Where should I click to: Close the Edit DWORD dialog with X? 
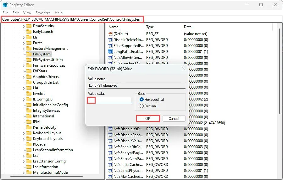(x=184, y=69)
